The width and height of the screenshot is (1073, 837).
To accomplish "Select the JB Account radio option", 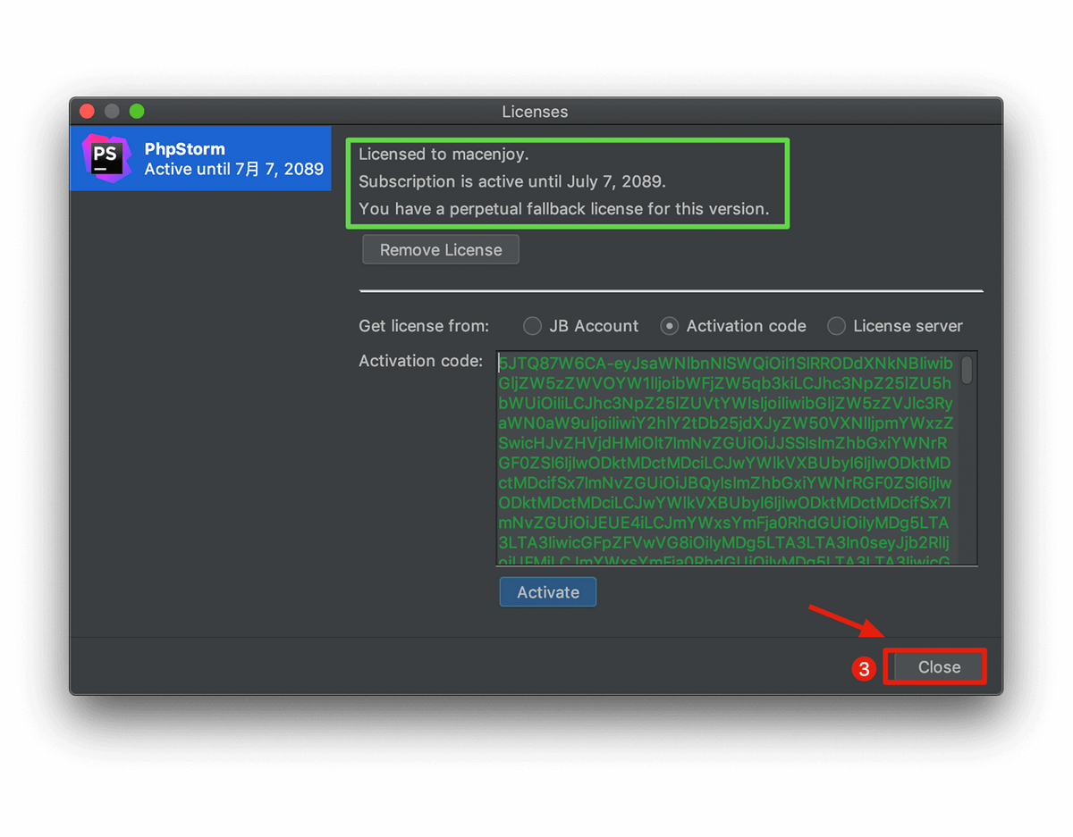I will point(581,326).
